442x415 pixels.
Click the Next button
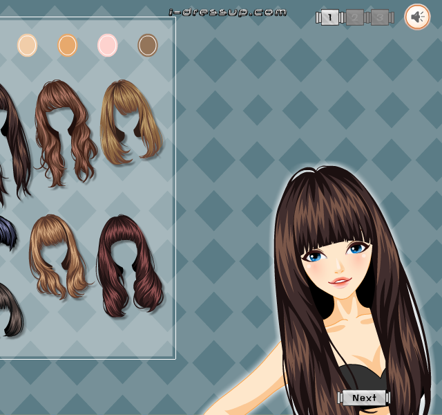(364, 398)
